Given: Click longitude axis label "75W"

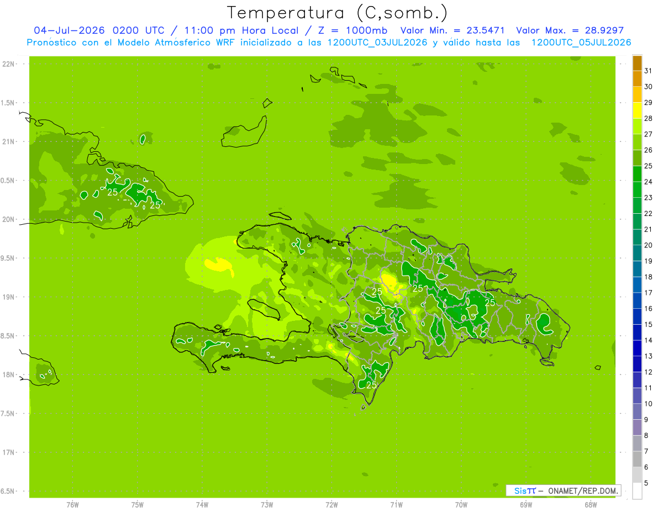Looking at the screenshot, I should click(x=138, y=505).
